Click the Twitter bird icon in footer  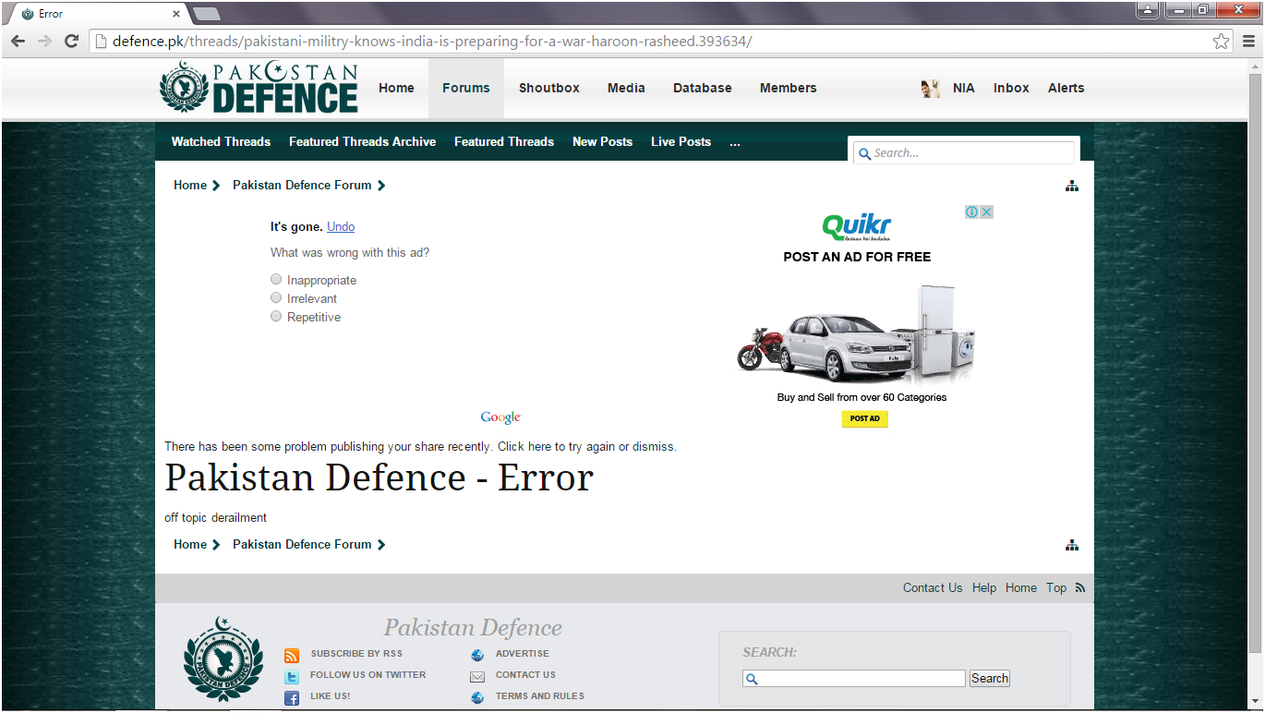292,677
